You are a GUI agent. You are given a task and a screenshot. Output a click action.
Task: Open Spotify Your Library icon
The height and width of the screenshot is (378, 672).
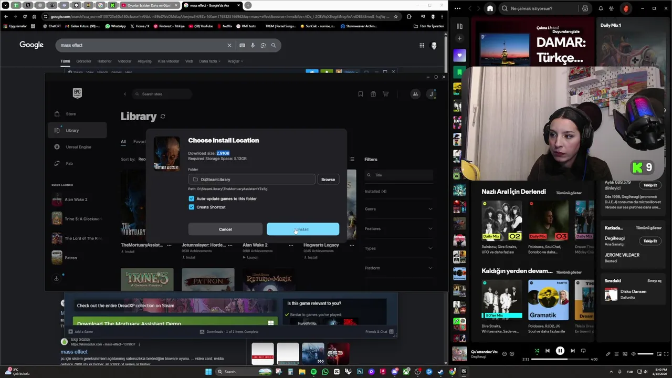(459, 26)
